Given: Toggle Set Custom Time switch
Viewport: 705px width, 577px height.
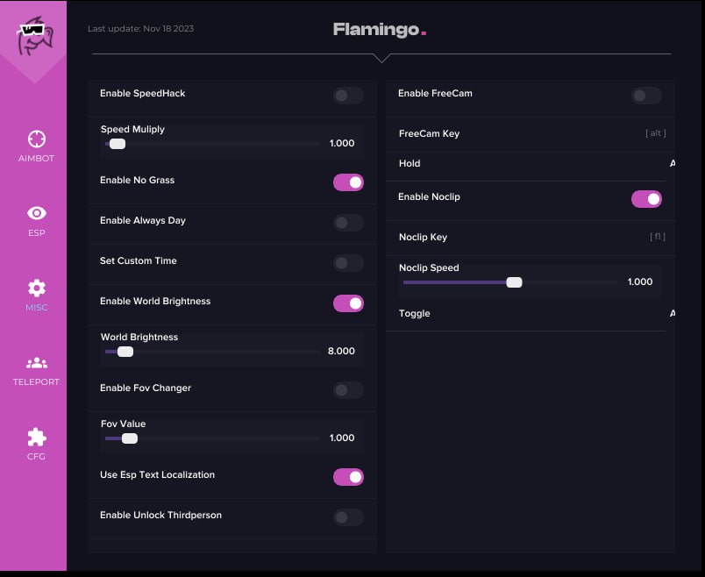Looking at the screenshot, I should (348, 263).
